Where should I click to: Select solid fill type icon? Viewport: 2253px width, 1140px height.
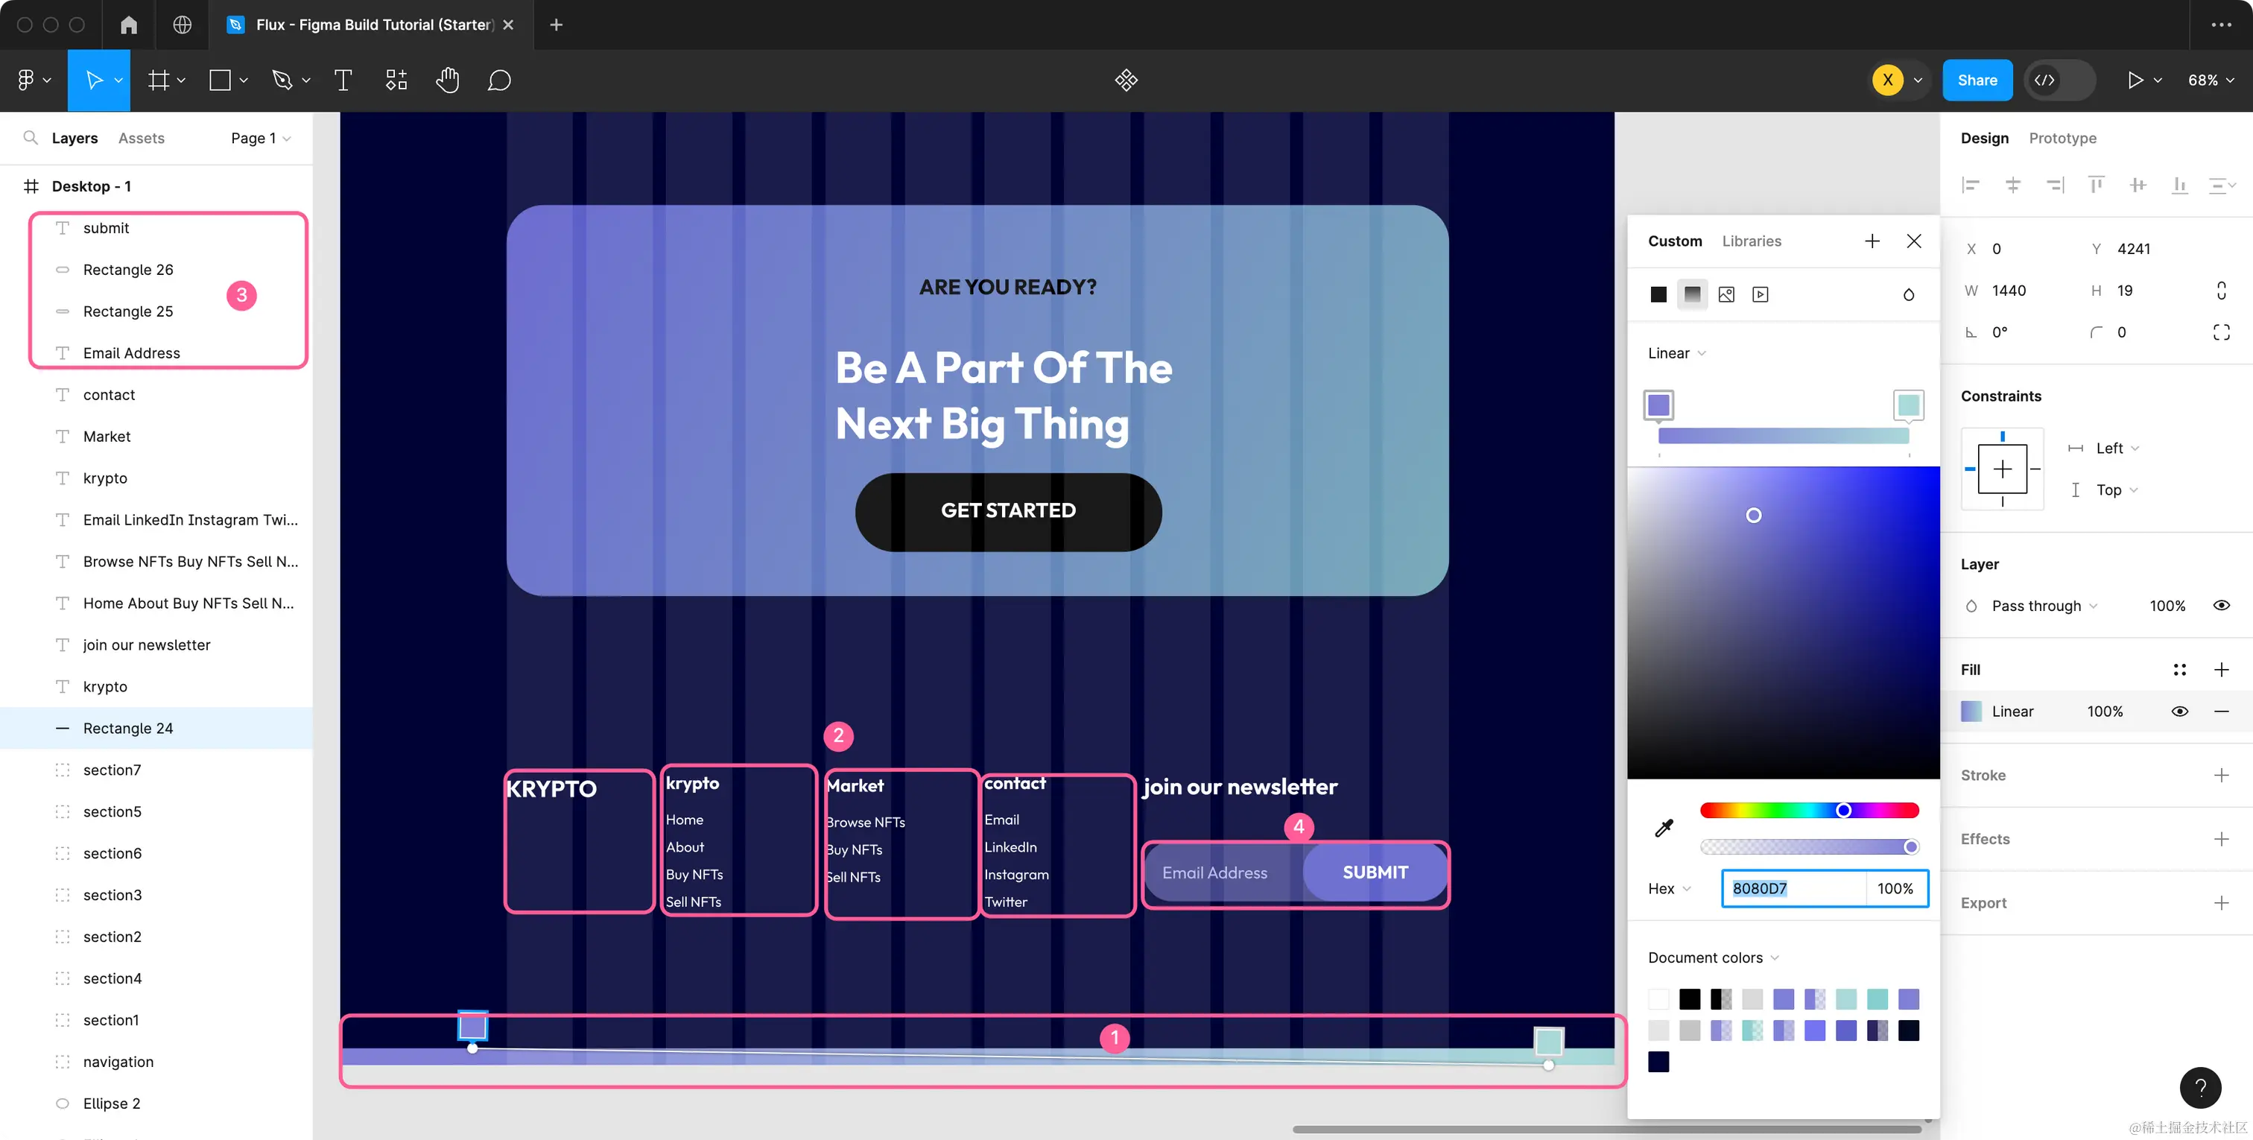tap(1658, 295)
